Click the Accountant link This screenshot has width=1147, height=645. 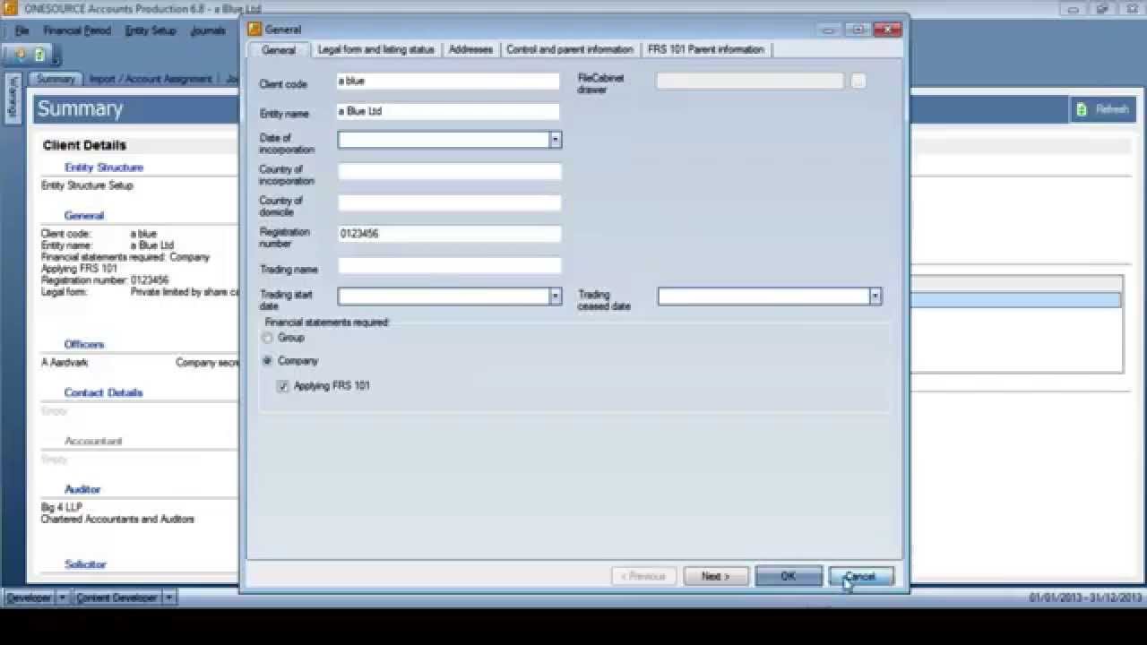coord(93,442)
